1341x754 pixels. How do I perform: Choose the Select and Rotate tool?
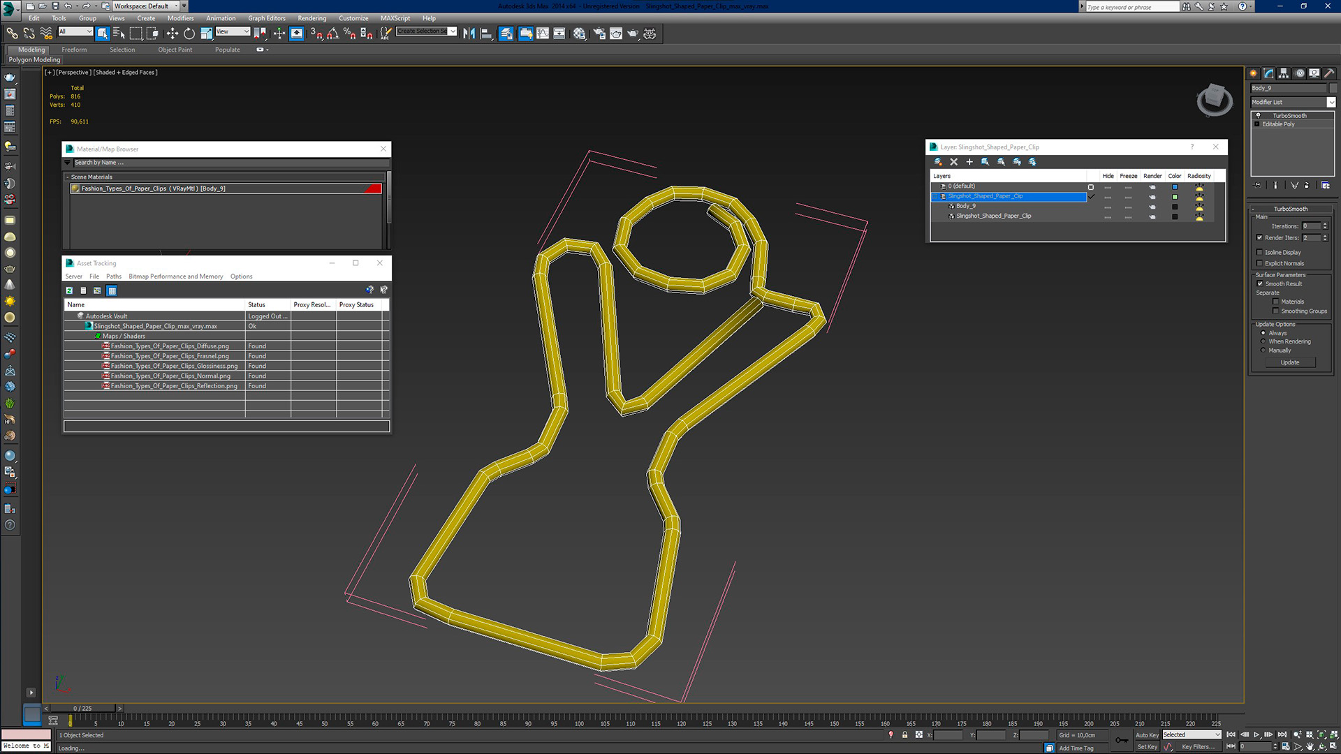point(189,33)
